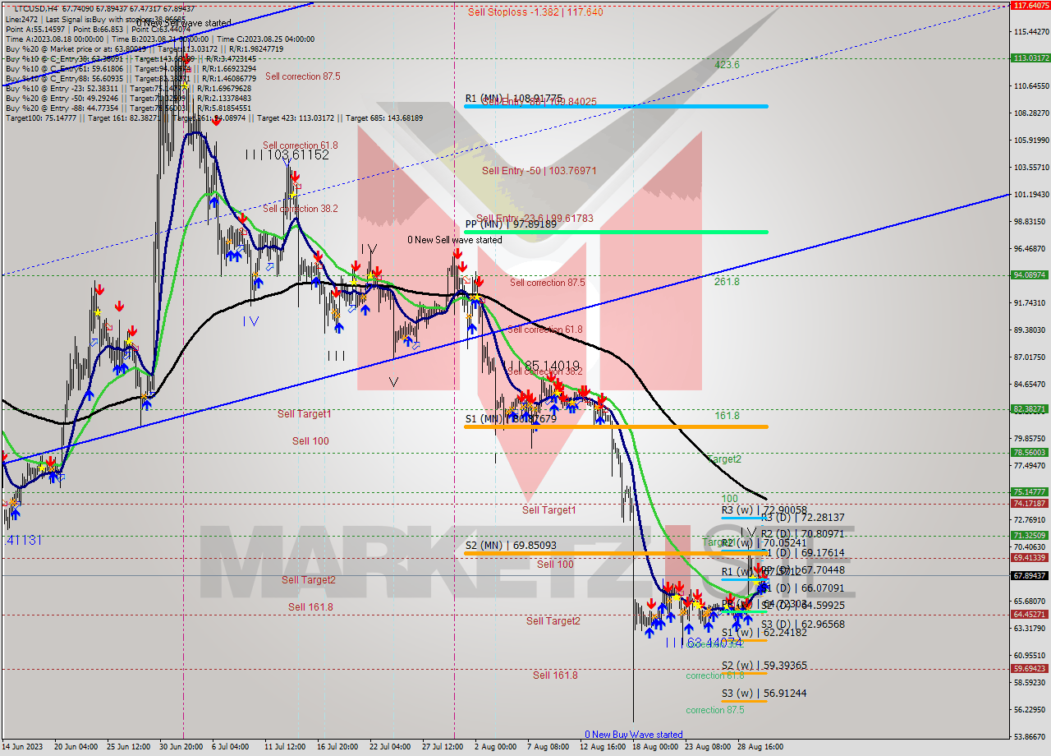Click the green 'correction 87.5' label at the bottom
This screenshot has height=756, width=1051.
[x=715, y=710]
